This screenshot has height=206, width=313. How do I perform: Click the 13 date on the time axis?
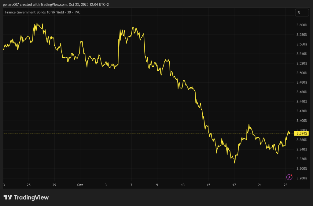click(183, 185)
